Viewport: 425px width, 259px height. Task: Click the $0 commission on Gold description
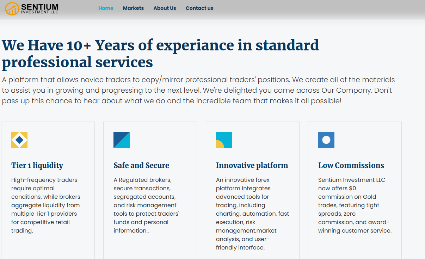tap(355, 205)
